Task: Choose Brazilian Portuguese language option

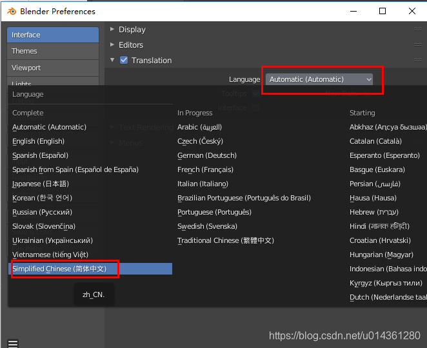Action: tap(244, 198)
